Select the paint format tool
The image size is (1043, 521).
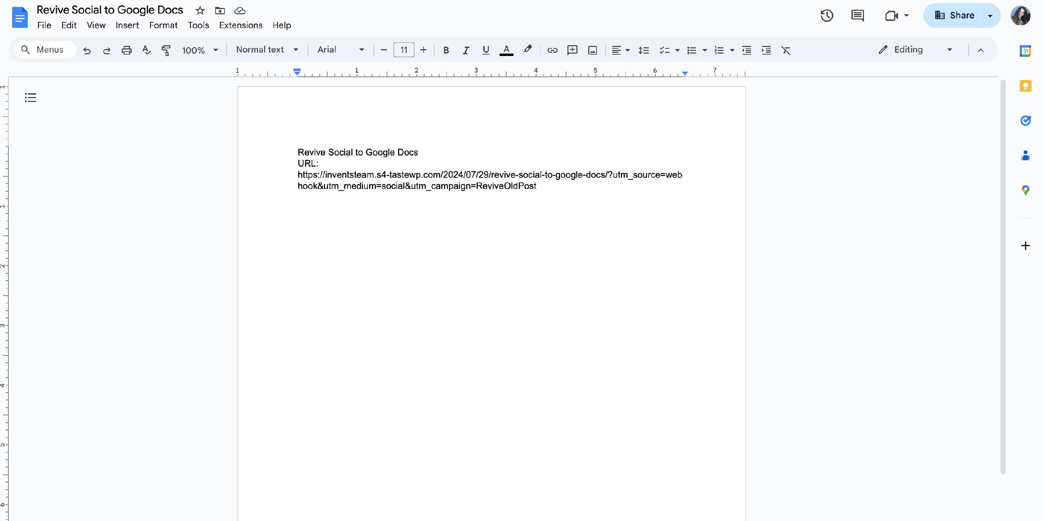tap(166, 50)
